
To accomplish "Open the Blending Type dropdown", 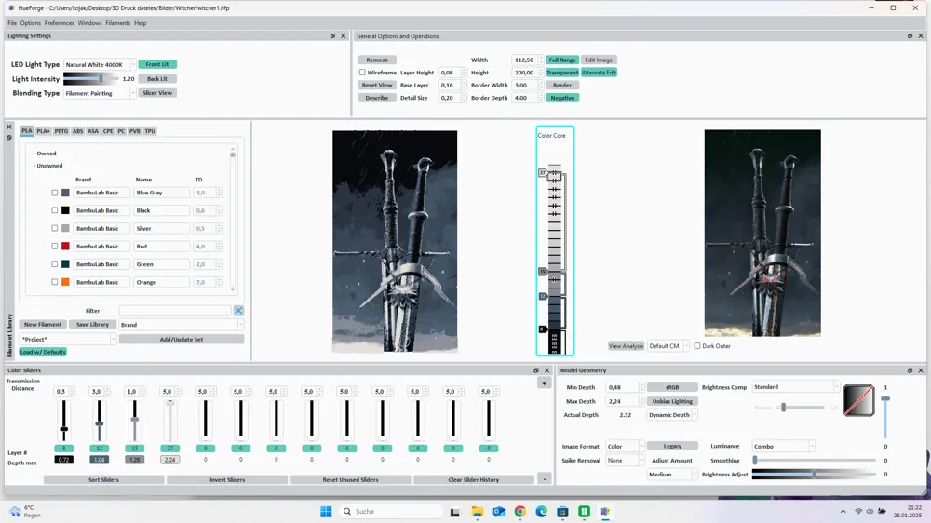I will point(100,93).
